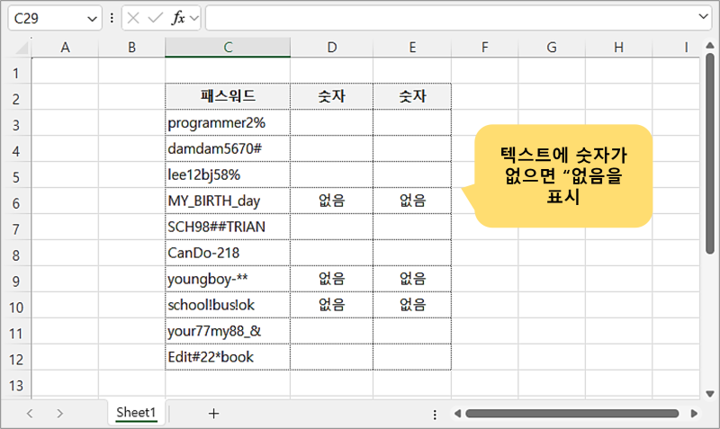720x429 pixels.
Task: Click the yellow callout note shape
Action: (562, 175)
